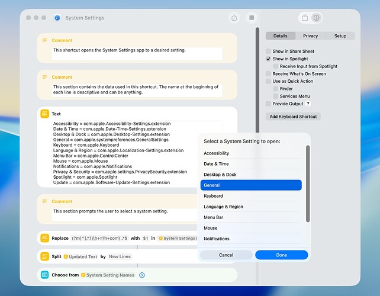
Task: Click the System Settings shortcut compass icon
Action: [x=57, y=18]
